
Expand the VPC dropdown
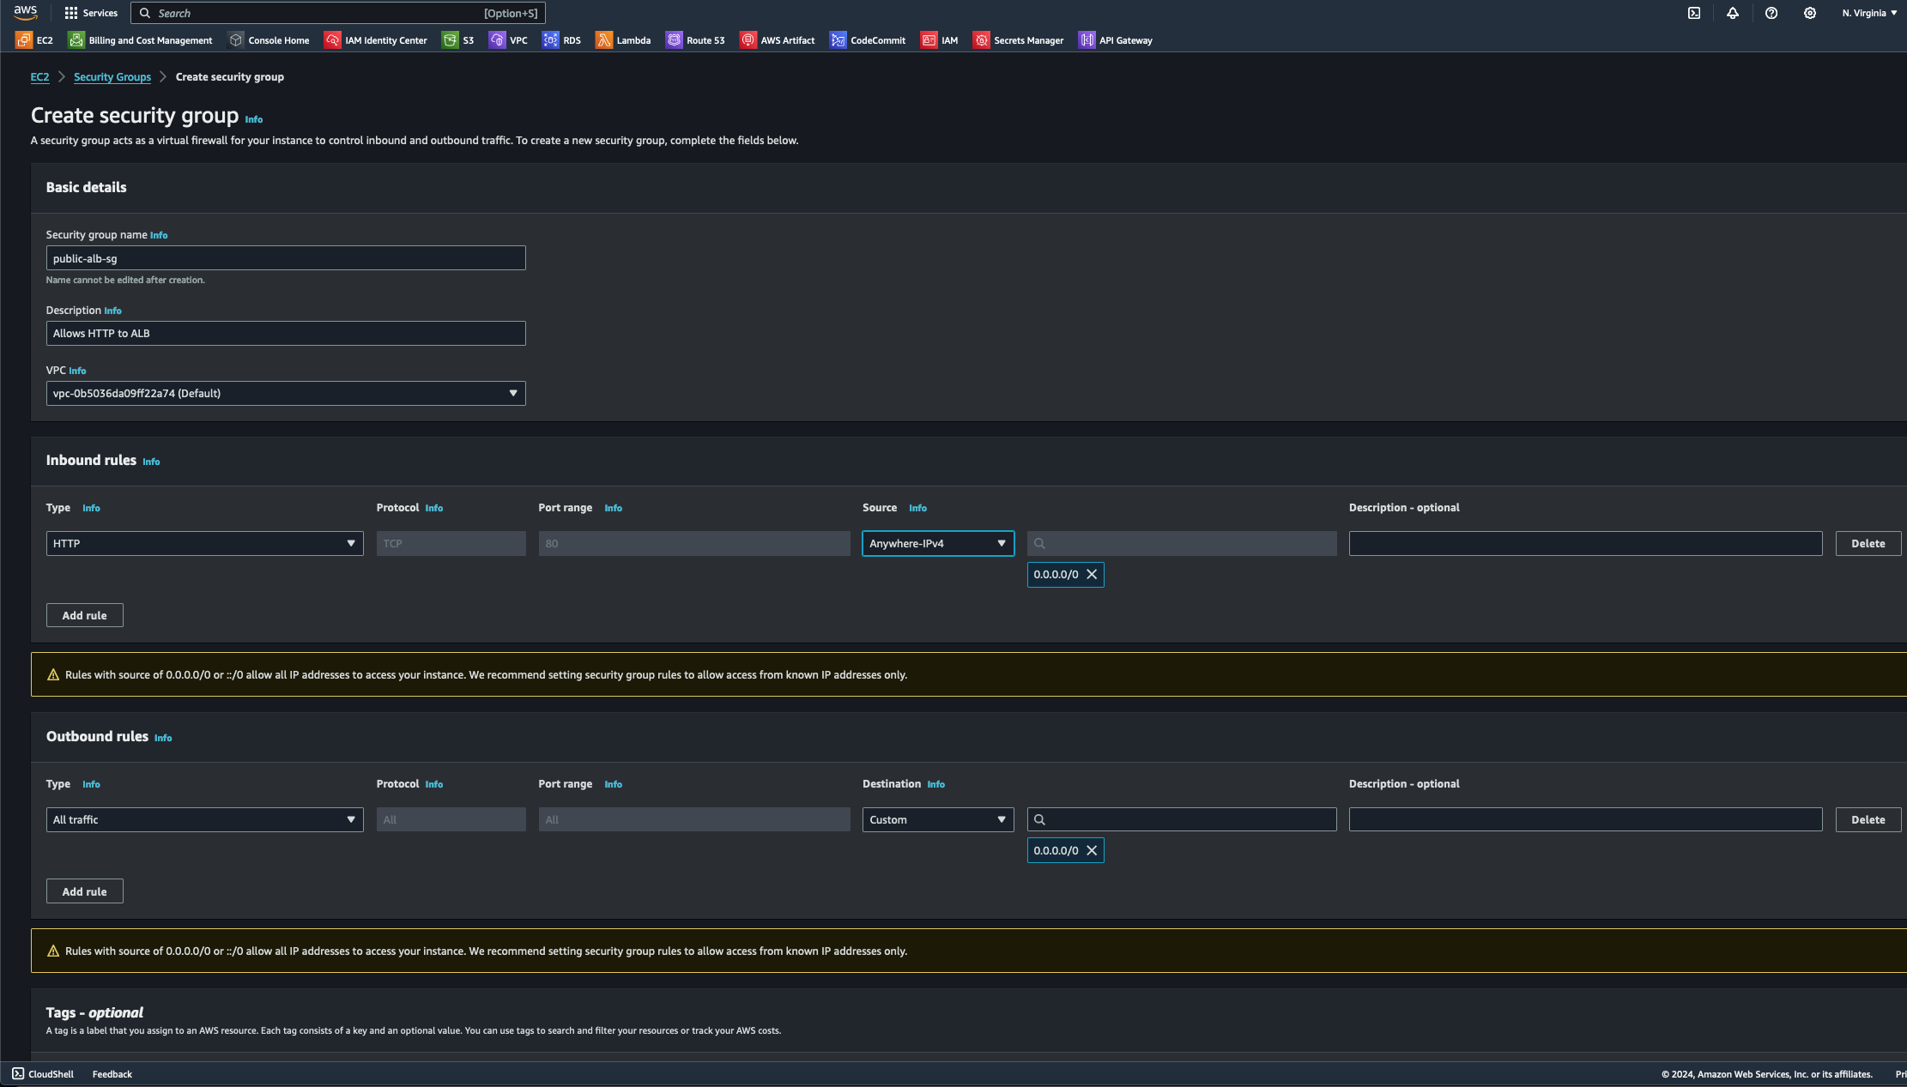(286, 394)
